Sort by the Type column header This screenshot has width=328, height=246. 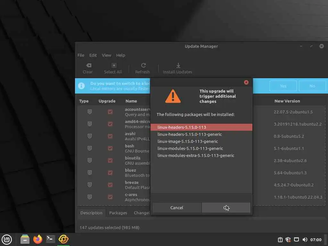point(84,101)
